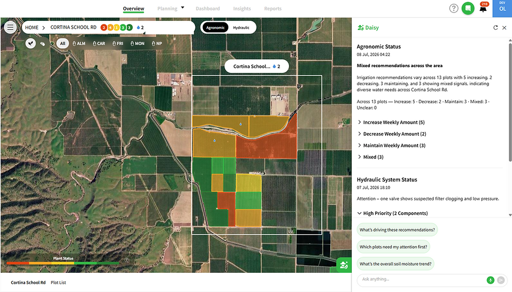The width and height of the screenshot is (512, 292).
Task: Click the light green status circle showing 3
Action: (123, 27)
